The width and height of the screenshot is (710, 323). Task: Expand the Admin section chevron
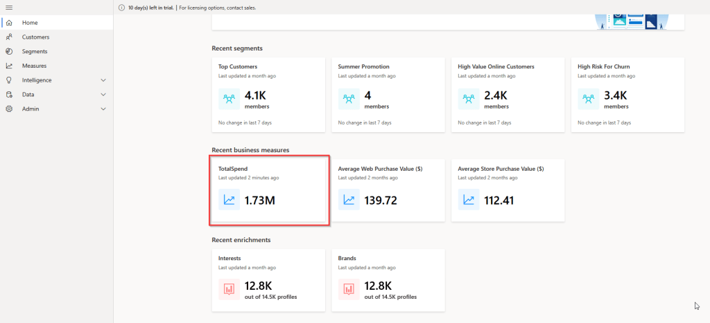(x=103, y=109)
